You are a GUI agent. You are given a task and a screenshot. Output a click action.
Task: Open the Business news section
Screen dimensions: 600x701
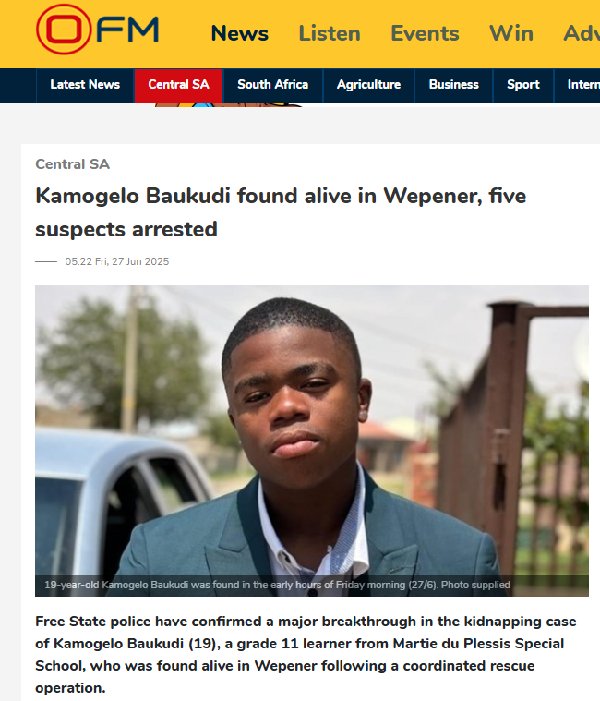(x=453, y=85)
